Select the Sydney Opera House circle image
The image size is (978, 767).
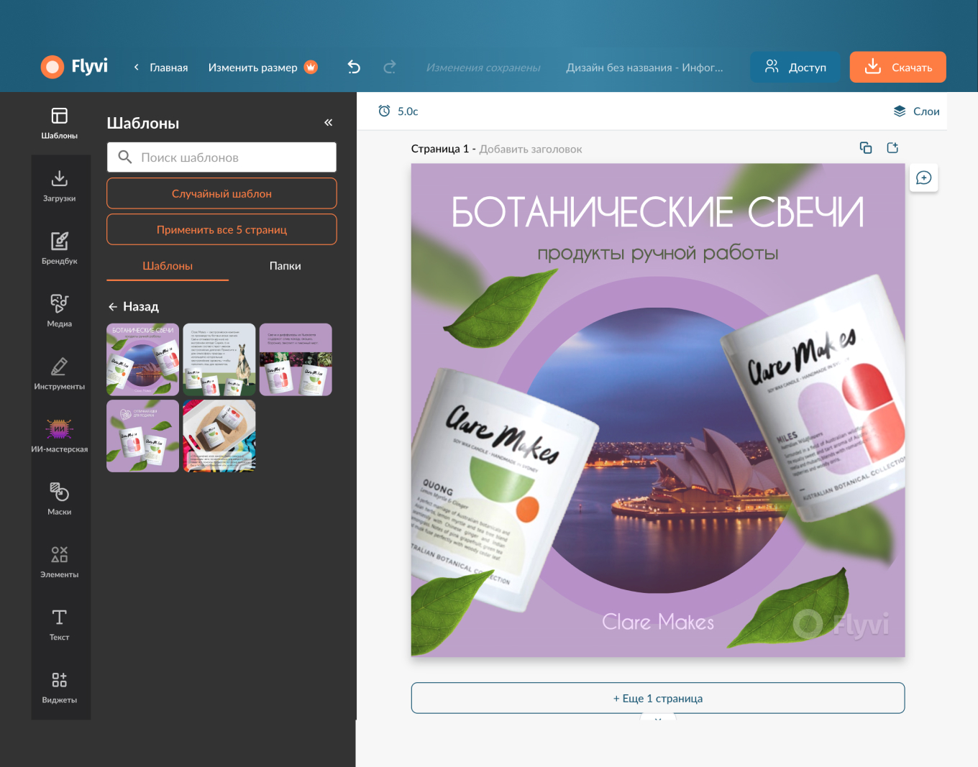point(658,449)
